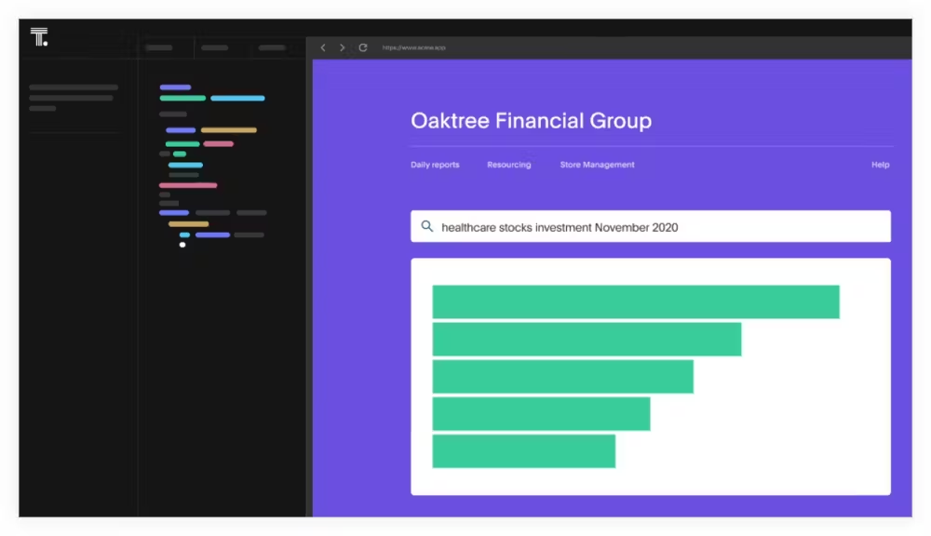
Task: Select the longest green bar in the chart
Action: coord(636,301)
